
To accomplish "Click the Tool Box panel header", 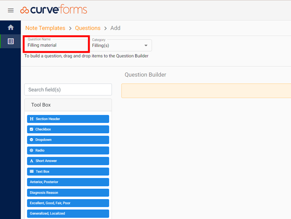I will 68,105.
